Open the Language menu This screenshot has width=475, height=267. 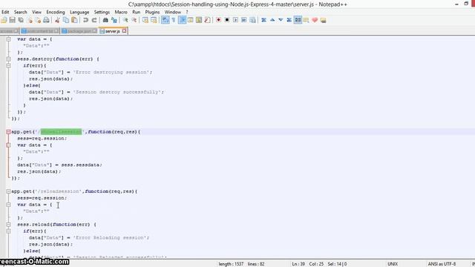(79, 12)
